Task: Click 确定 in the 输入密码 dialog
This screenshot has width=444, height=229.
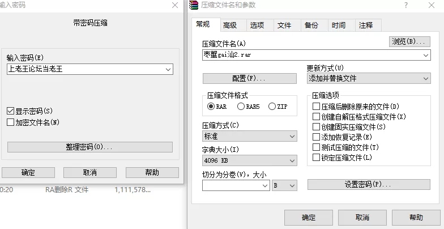Action: coord(28,172)
